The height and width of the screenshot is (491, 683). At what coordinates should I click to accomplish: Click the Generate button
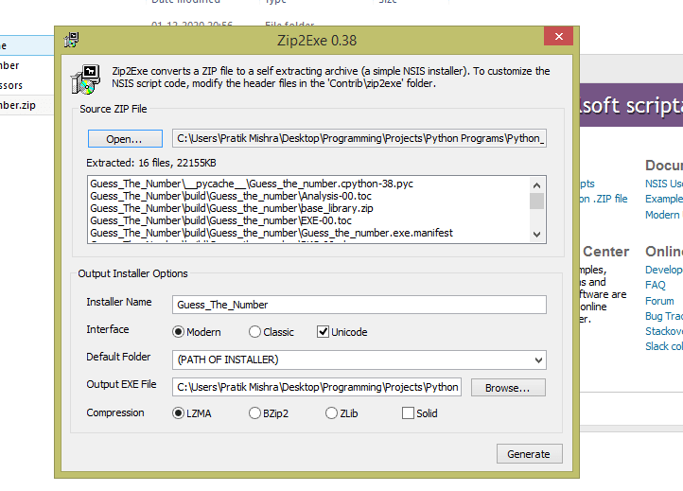point(529,454)
